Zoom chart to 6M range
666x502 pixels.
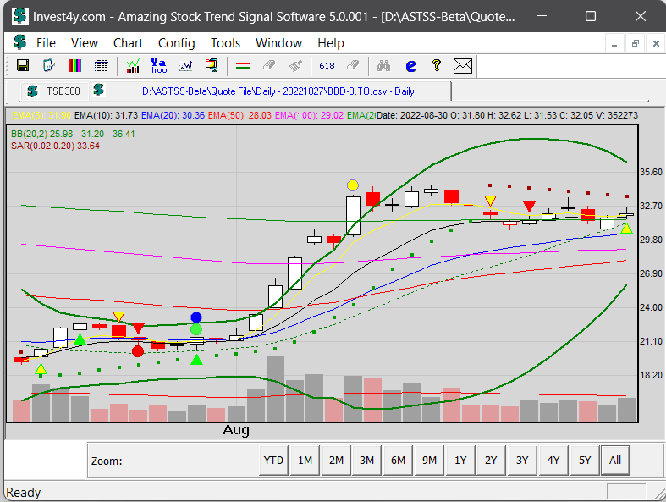point(398,461)
